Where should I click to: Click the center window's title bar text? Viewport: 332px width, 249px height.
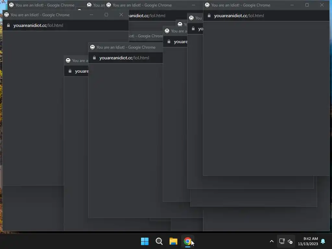pos(126,47)
